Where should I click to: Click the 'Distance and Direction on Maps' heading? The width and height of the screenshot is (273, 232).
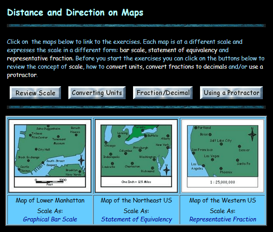coord(75,13)
